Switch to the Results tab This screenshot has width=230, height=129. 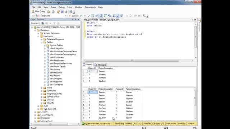pyautogui.click(x=88, y=64)
